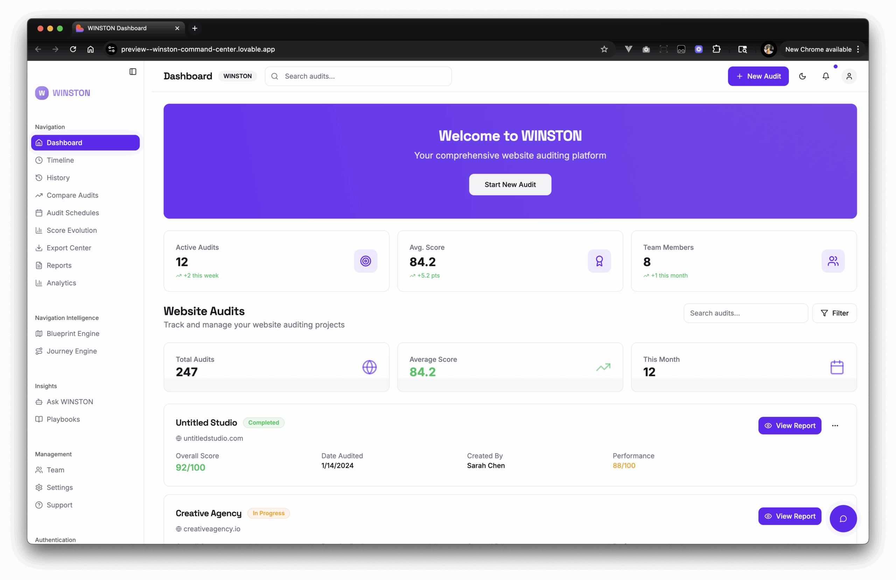
Task: Click the Active Audits target icon
Action: click(x=365, y=261)
